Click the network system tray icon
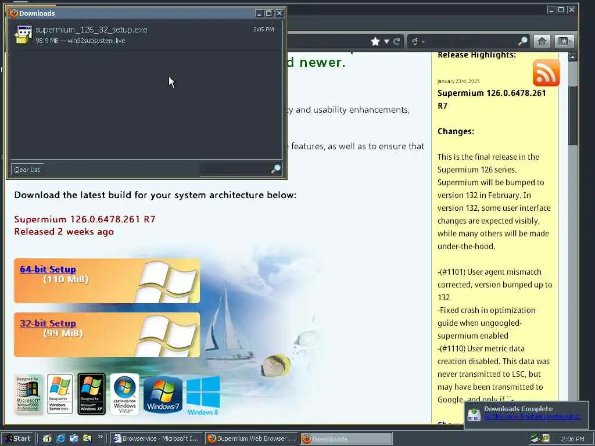Viewport: 595px width, 446px height. tap(535, 438)
